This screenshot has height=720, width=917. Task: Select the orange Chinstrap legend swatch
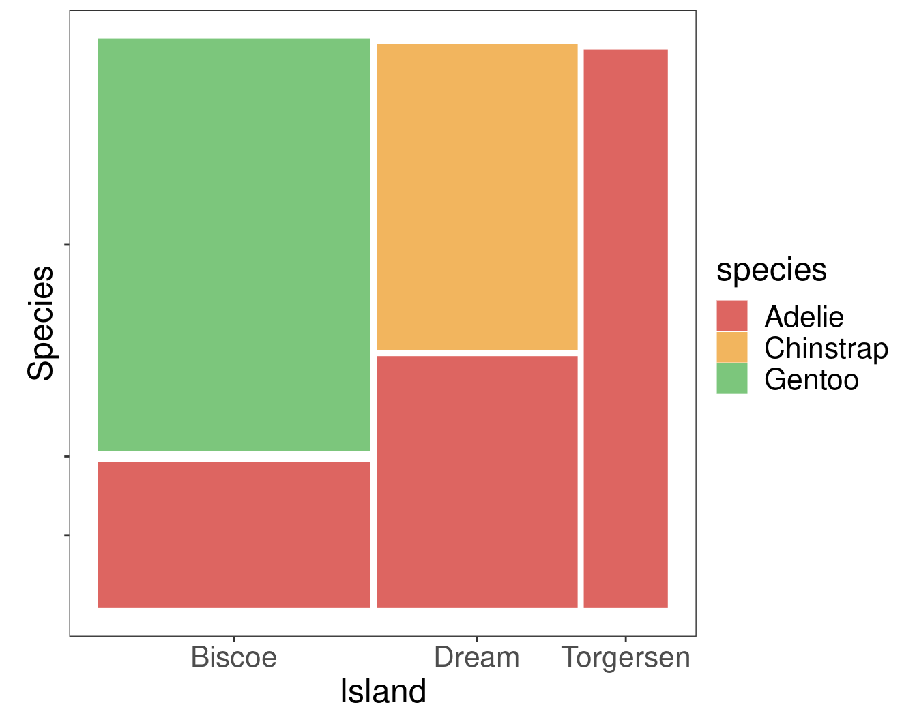[731, 348]
